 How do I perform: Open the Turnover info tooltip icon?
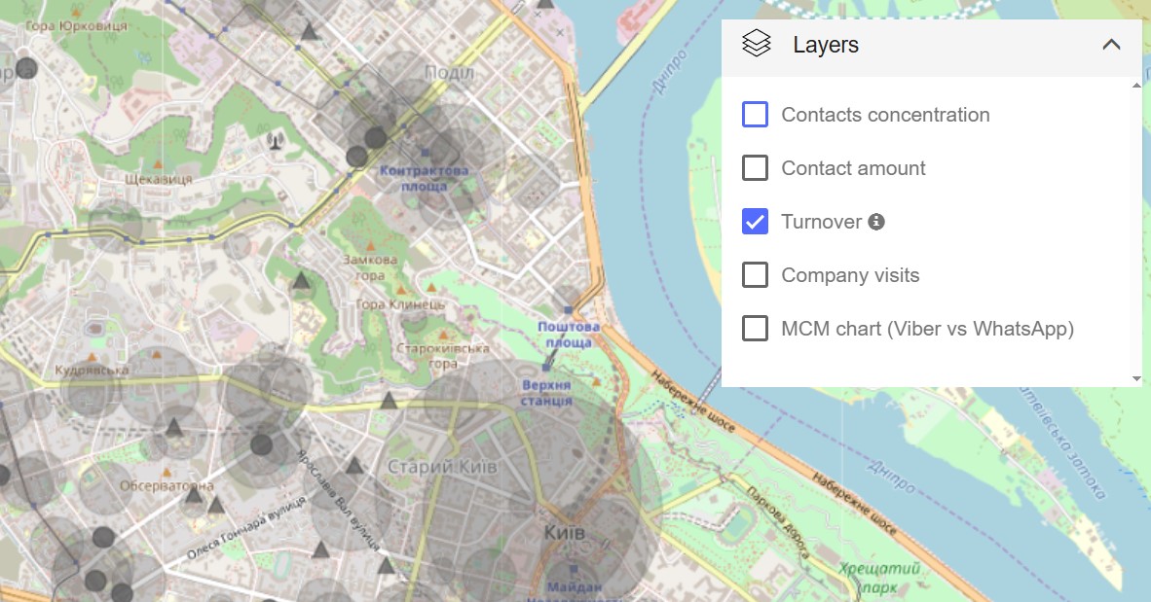(x=876, y=222)
